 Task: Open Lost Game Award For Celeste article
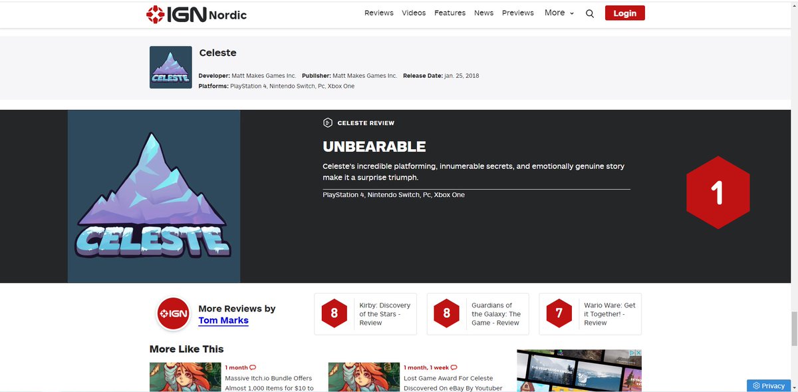(x=453, y=383)
